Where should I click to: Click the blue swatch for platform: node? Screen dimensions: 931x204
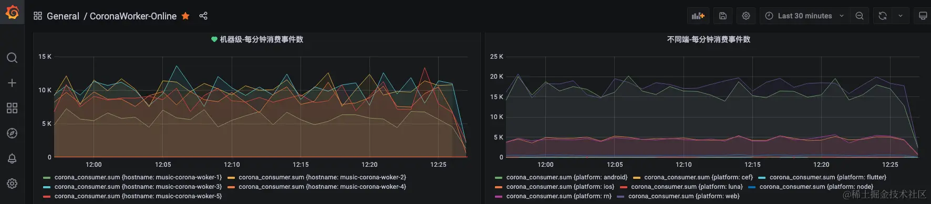(x=752, y=187)
